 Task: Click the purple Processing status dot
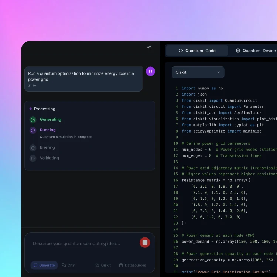(x=31, y=109)
